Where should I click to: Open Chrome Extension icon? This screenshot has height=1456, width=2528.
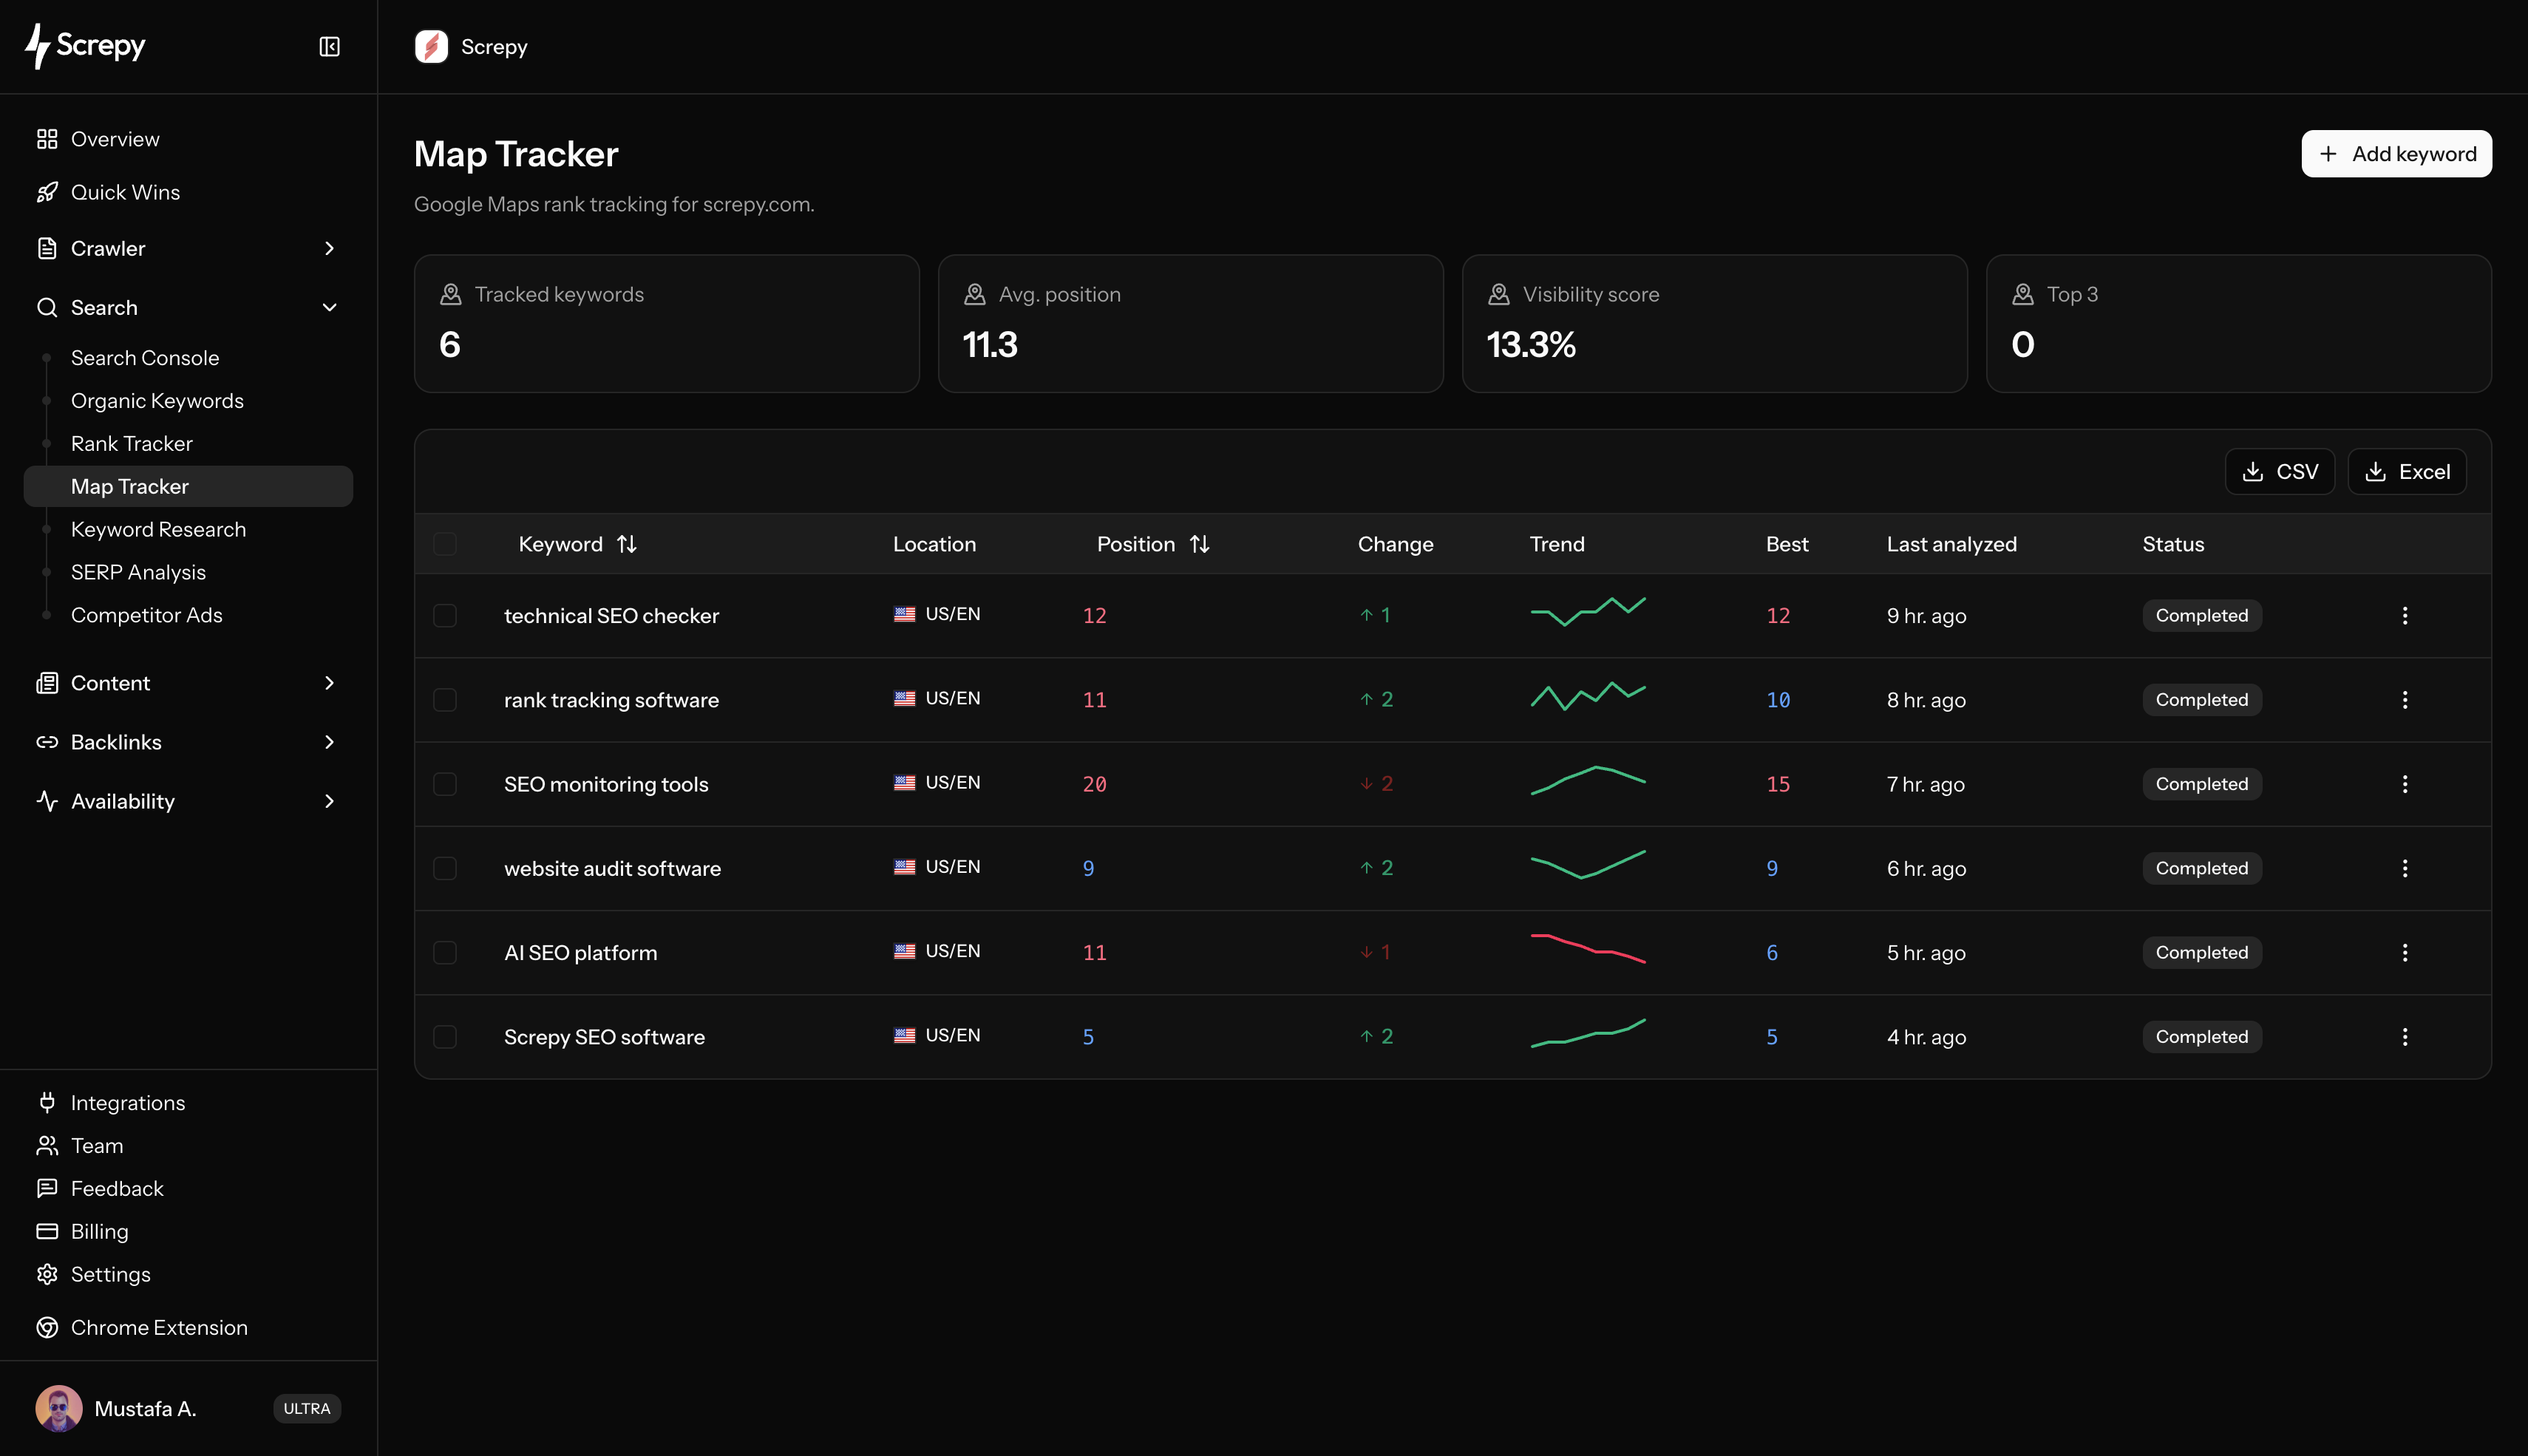point(47,1327)
